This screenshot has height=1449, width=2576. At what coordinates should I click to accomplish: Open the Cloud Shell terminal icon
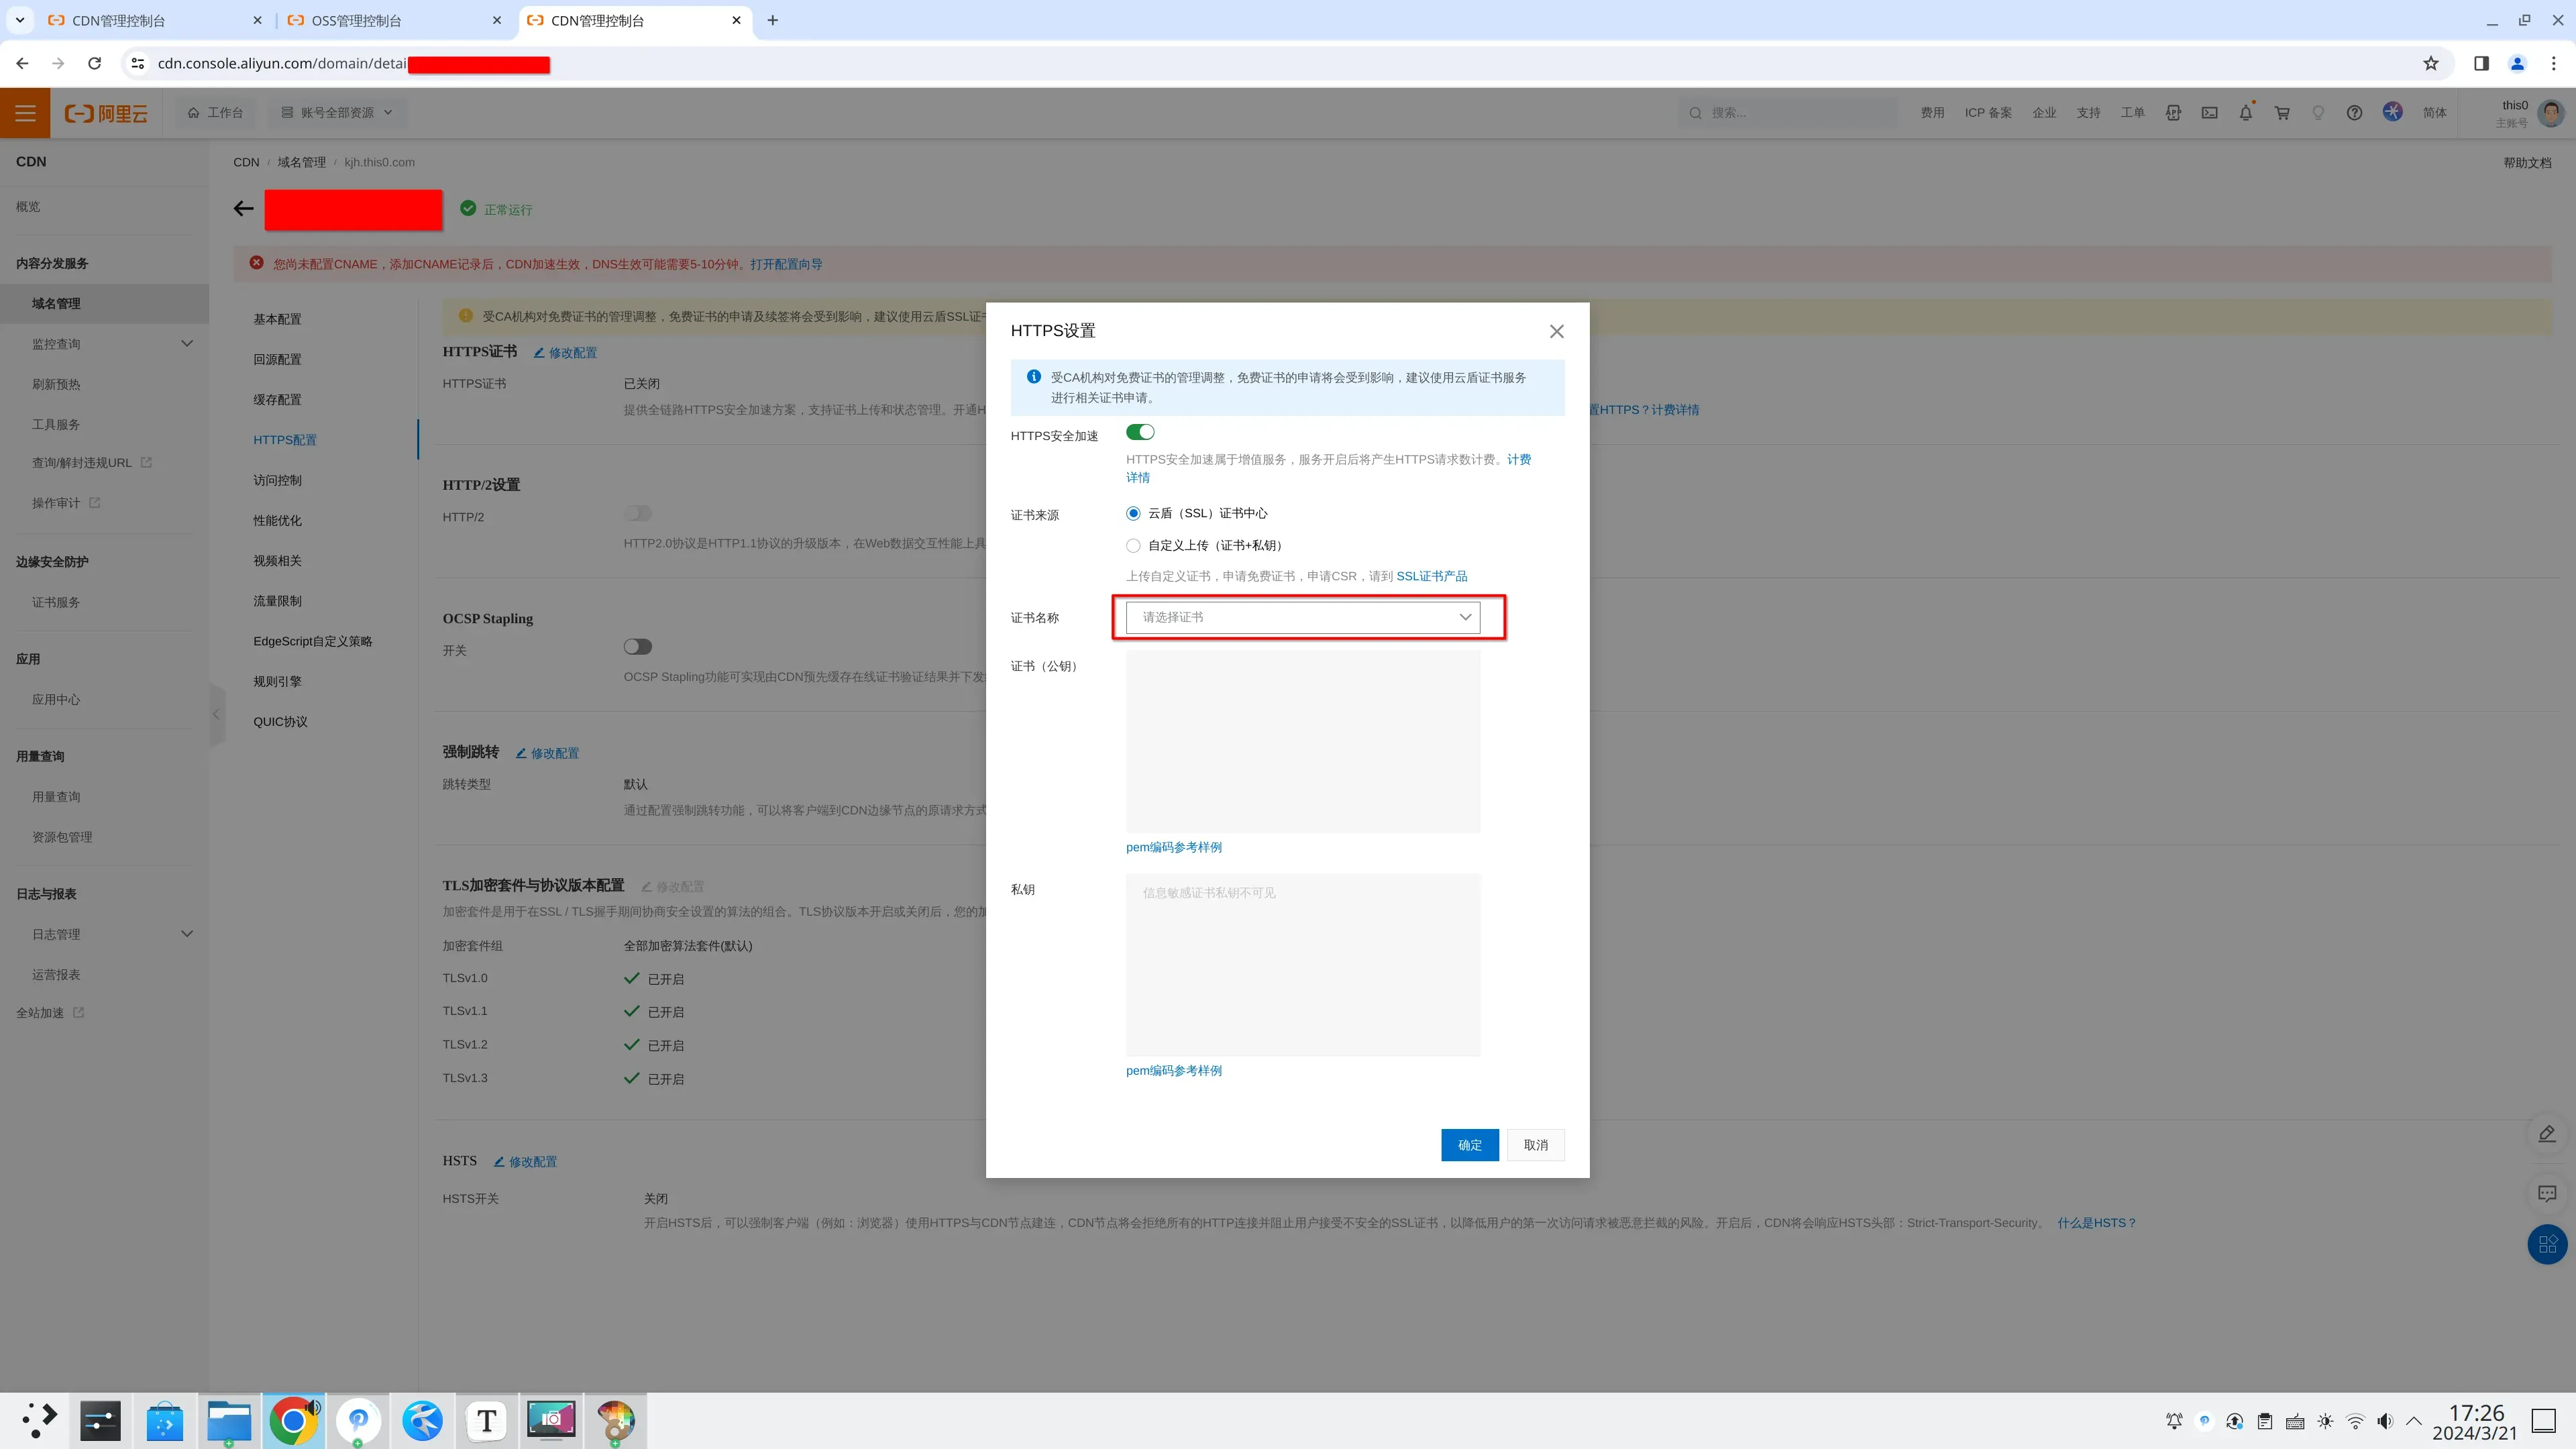(x=2210, y=113)
